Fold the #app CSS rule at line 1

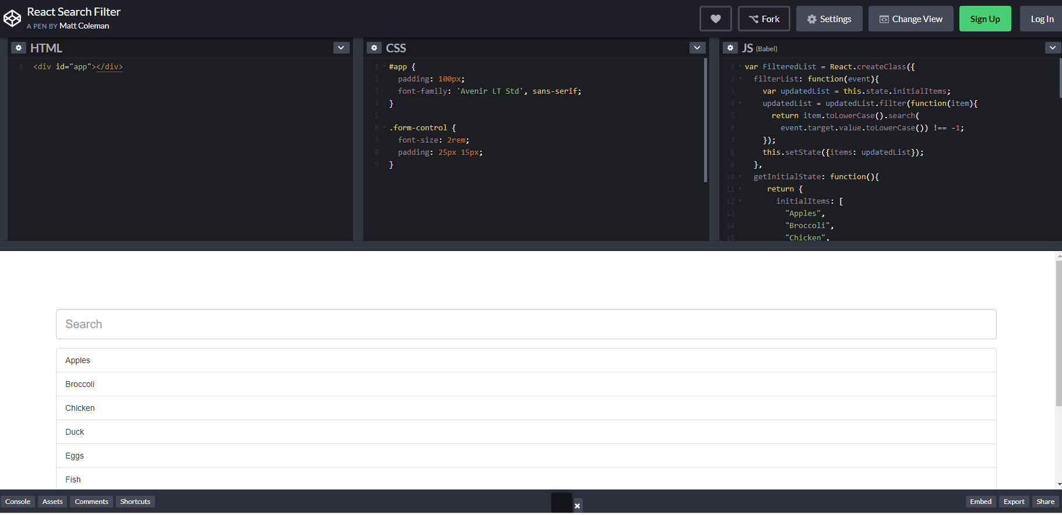coord(384,67)
